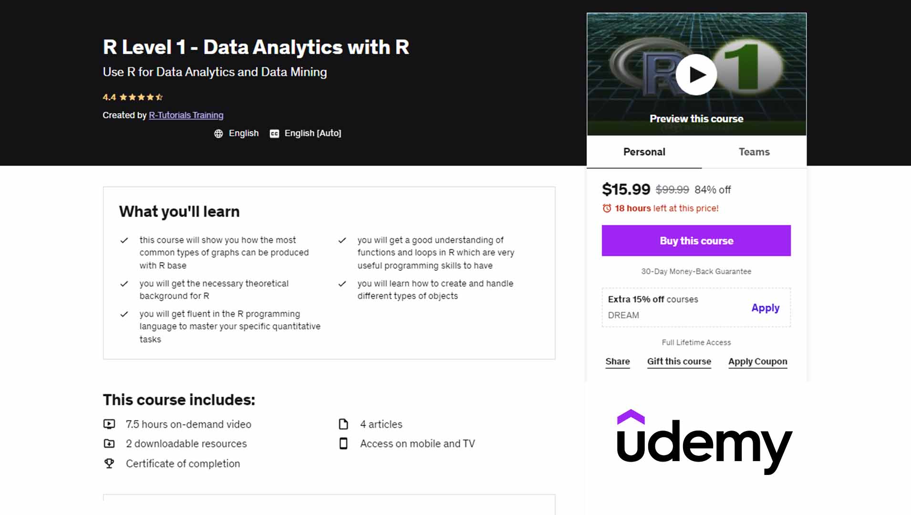
Task: Click the 4.4 star rating display
Action: 132,97
